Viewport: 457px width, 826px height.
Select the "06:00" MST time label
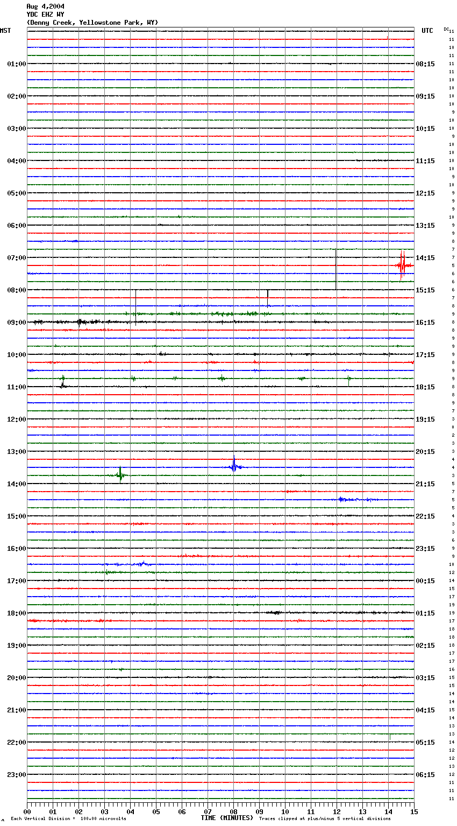[17, 226]
